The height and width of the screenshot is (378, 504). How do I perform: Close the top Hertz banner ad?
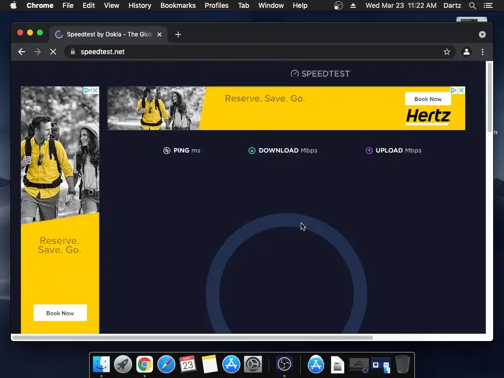(461, 91)
